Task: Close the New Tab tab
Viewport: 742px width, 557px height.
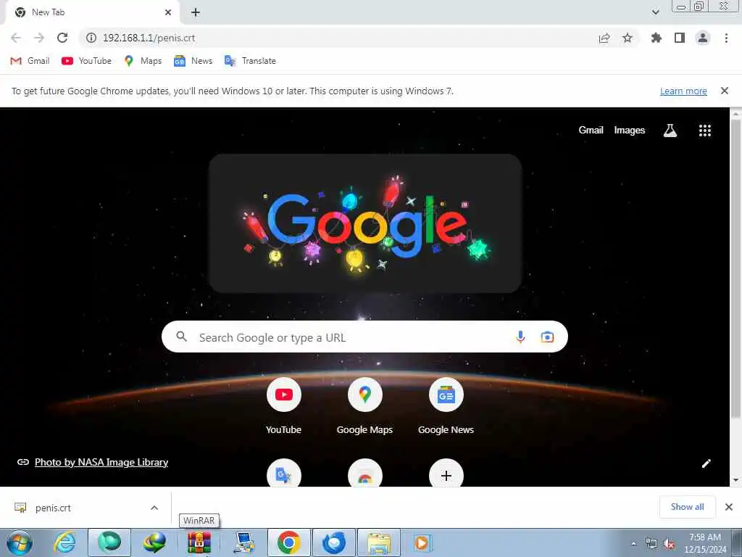Action: pyautogui.click(x=168, y=12)
